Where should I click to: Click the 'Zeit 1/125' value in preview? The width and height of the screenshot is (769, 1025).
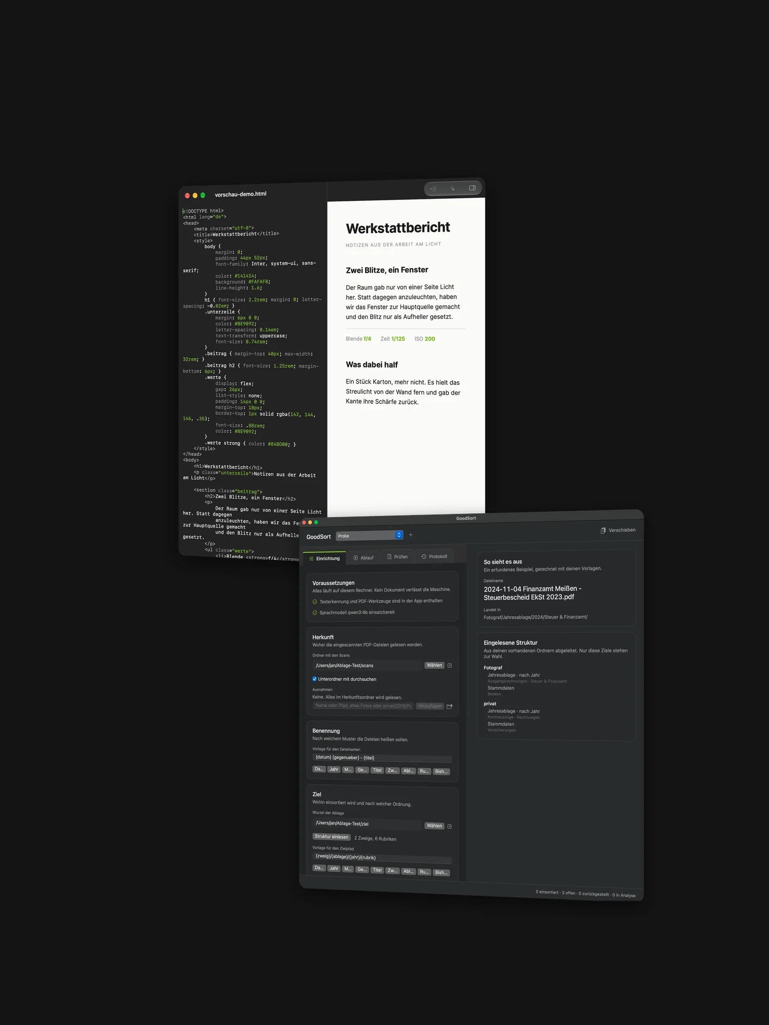(x=393, y=339)
